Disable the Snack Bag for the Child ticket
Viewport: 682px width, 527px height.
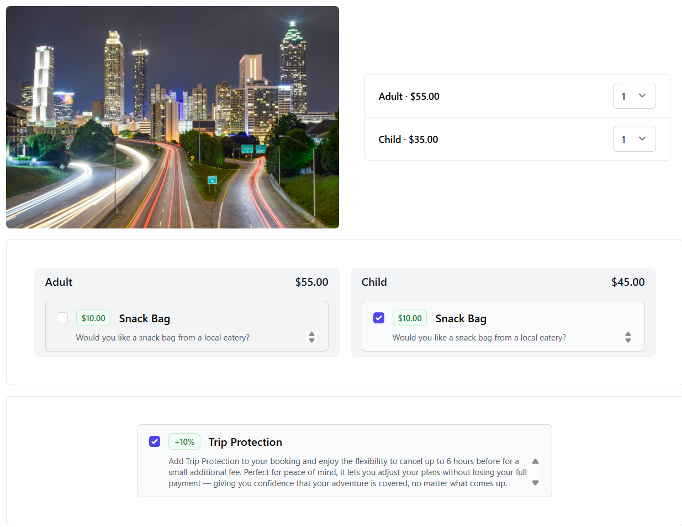point(378,318)
